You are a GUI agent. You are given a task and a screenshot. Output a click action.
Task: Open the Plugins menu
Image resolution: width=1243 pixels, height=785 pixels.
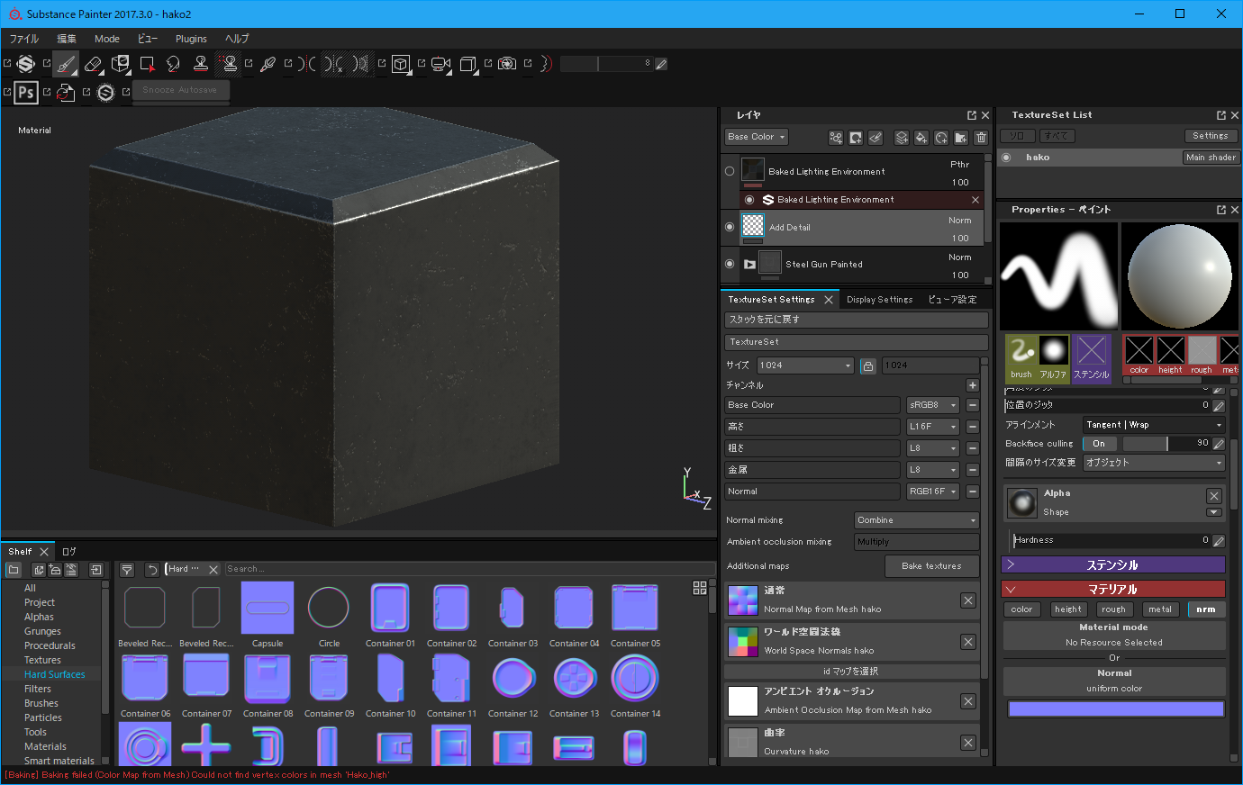click(x=191, y=39)
